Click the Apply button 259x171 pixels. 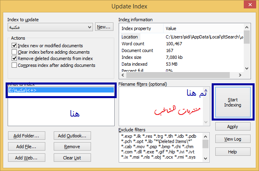(233, 126)
